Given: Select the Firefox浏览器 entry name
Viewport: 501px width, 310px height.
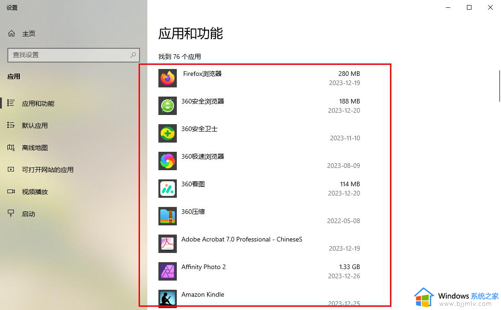Looking at the screenshot, I should [202, 74].
